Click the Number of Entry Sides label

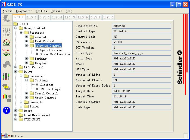[x=93, y=85]
